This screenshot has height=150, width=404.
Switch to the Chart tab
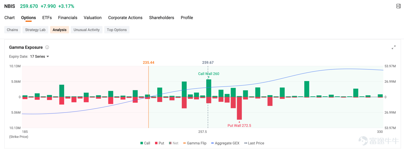[x=10, y=18]
